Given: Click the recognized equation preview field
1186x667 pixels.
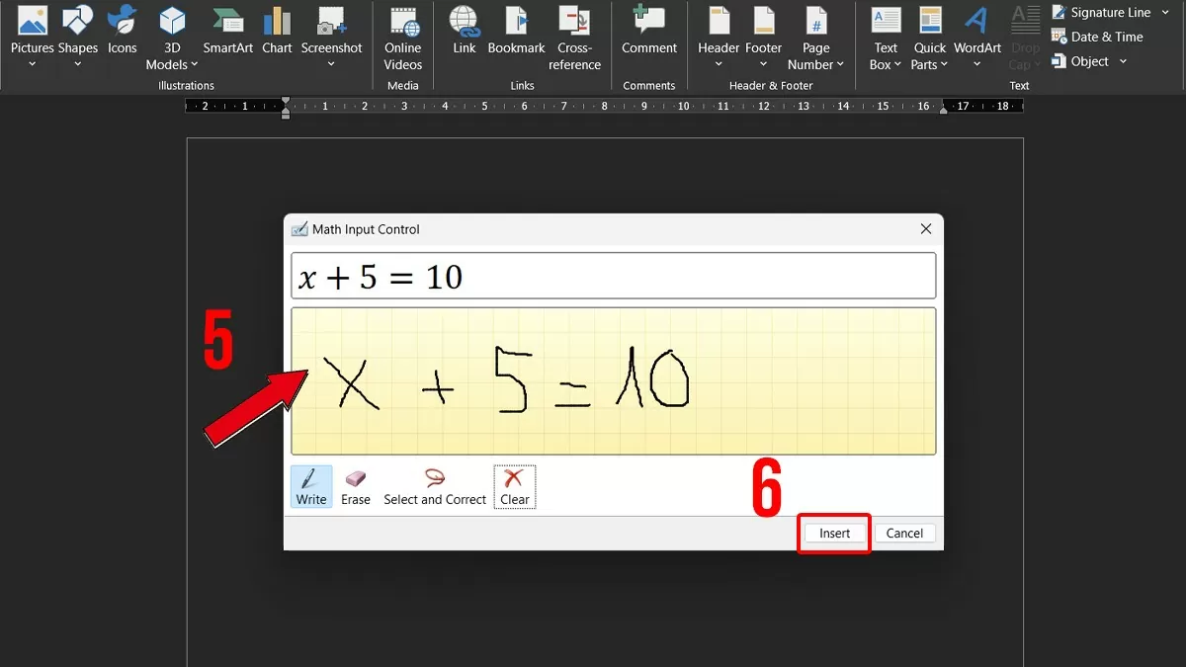Looking at the screenshot, I should pos(613,276).
